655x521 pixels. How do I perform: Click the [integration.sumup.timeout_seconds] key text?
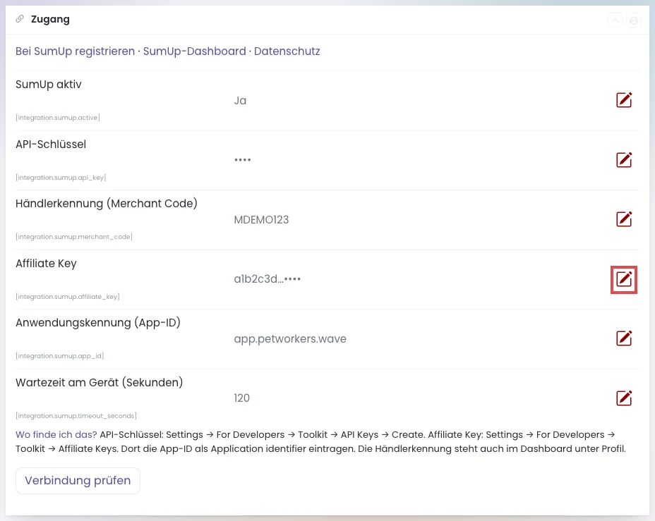click(76, 416)
